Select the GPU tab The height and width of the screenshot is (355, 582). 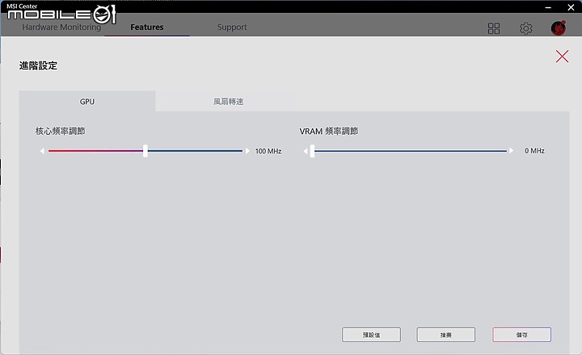click(87, 101)
